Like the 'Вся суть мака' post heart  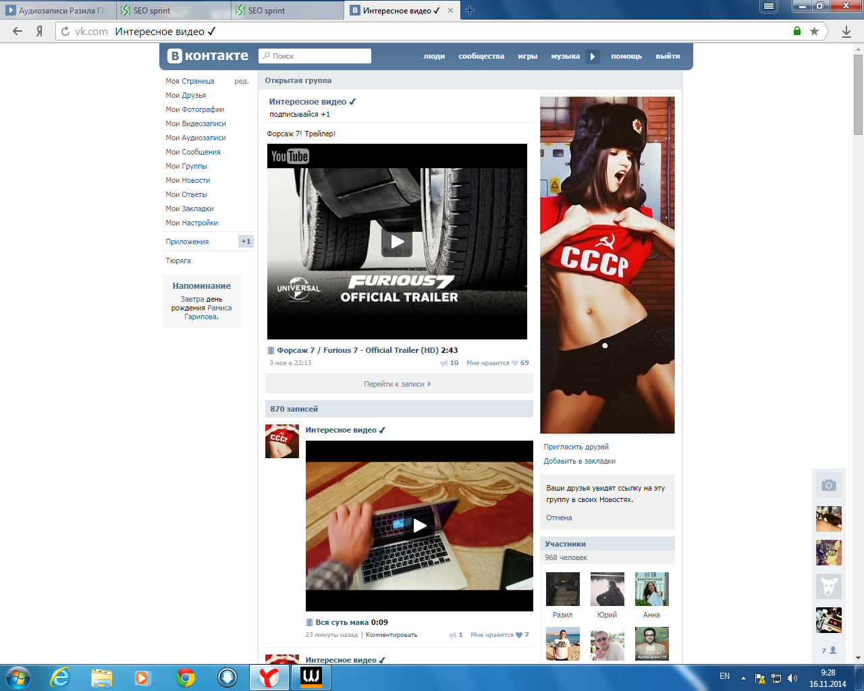pyautogui.click(x=519, y=635)
